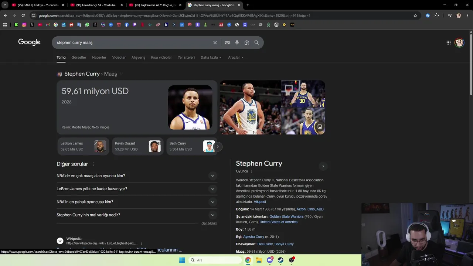Open the on-screen keyboard input tool
Screen dimensions: 473x266
[227, 42]
